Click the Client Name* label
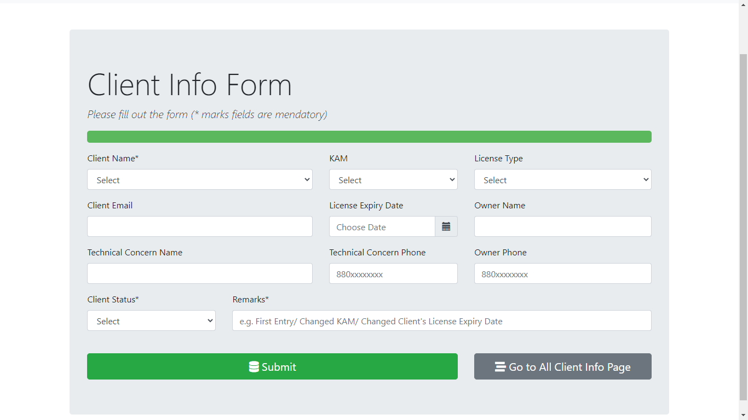Image resolution: width=748 pixels, height=420 pixels. [113, 159]
